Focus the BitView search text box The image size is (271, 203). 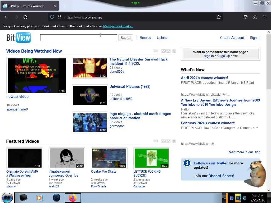point(79,38)
